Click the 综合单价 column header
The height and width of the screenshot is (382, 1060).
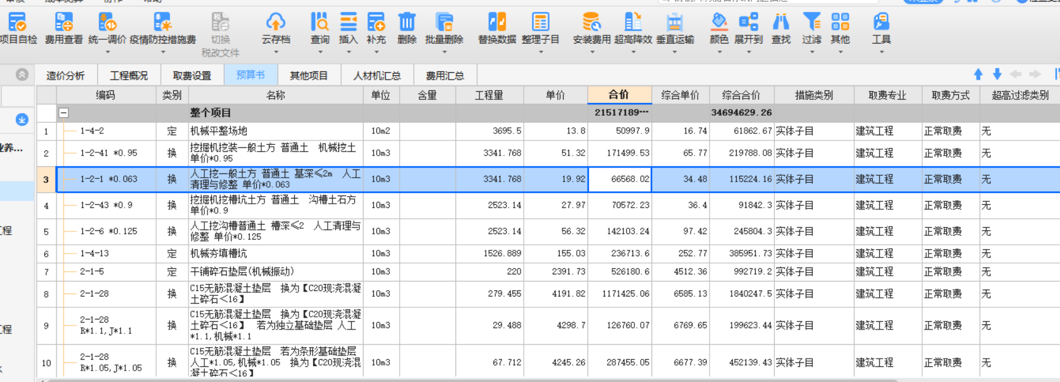[x=681, y=95]
